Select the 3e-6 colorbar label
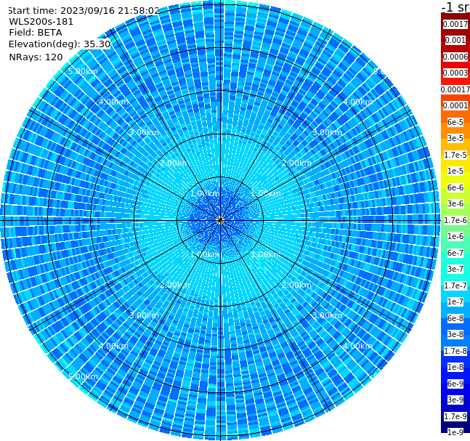 [x=455, y=203]
